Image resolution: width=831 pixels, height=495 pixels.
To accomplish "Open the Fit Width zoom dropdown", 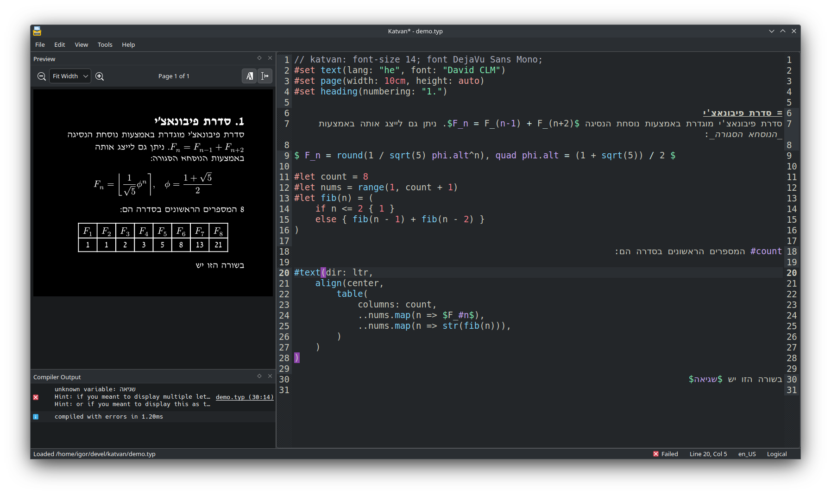I will click(70, 76).
